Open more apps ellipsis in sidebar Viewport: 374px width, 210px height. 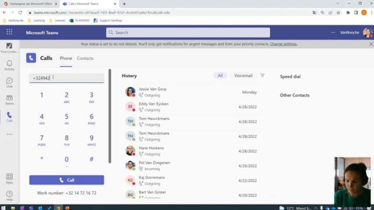click(9, 134)
